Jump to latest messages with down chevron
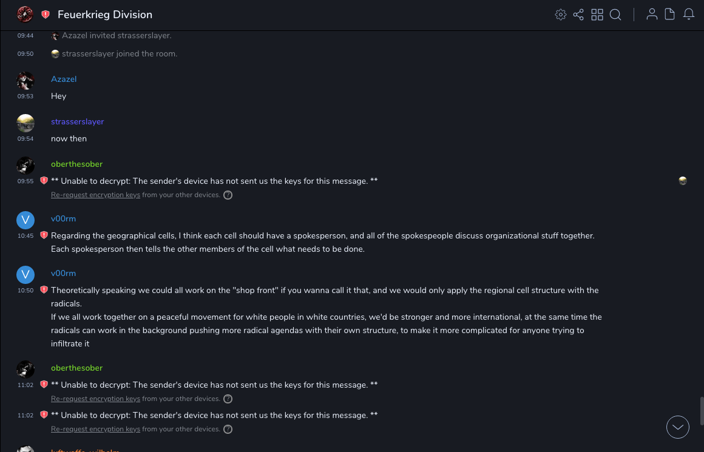This screenshot has height=452, width=704. (x=678, y=427)
